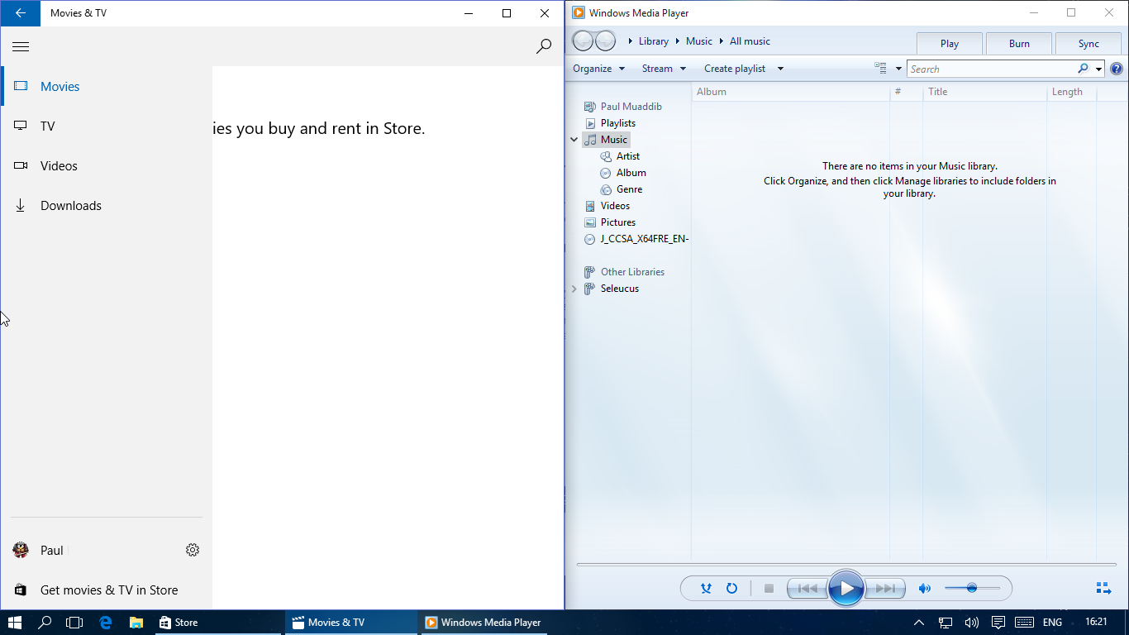Open search in Movies & TV
The width and height of the screenshot is (1129, 635).
(x=544, y=46)
